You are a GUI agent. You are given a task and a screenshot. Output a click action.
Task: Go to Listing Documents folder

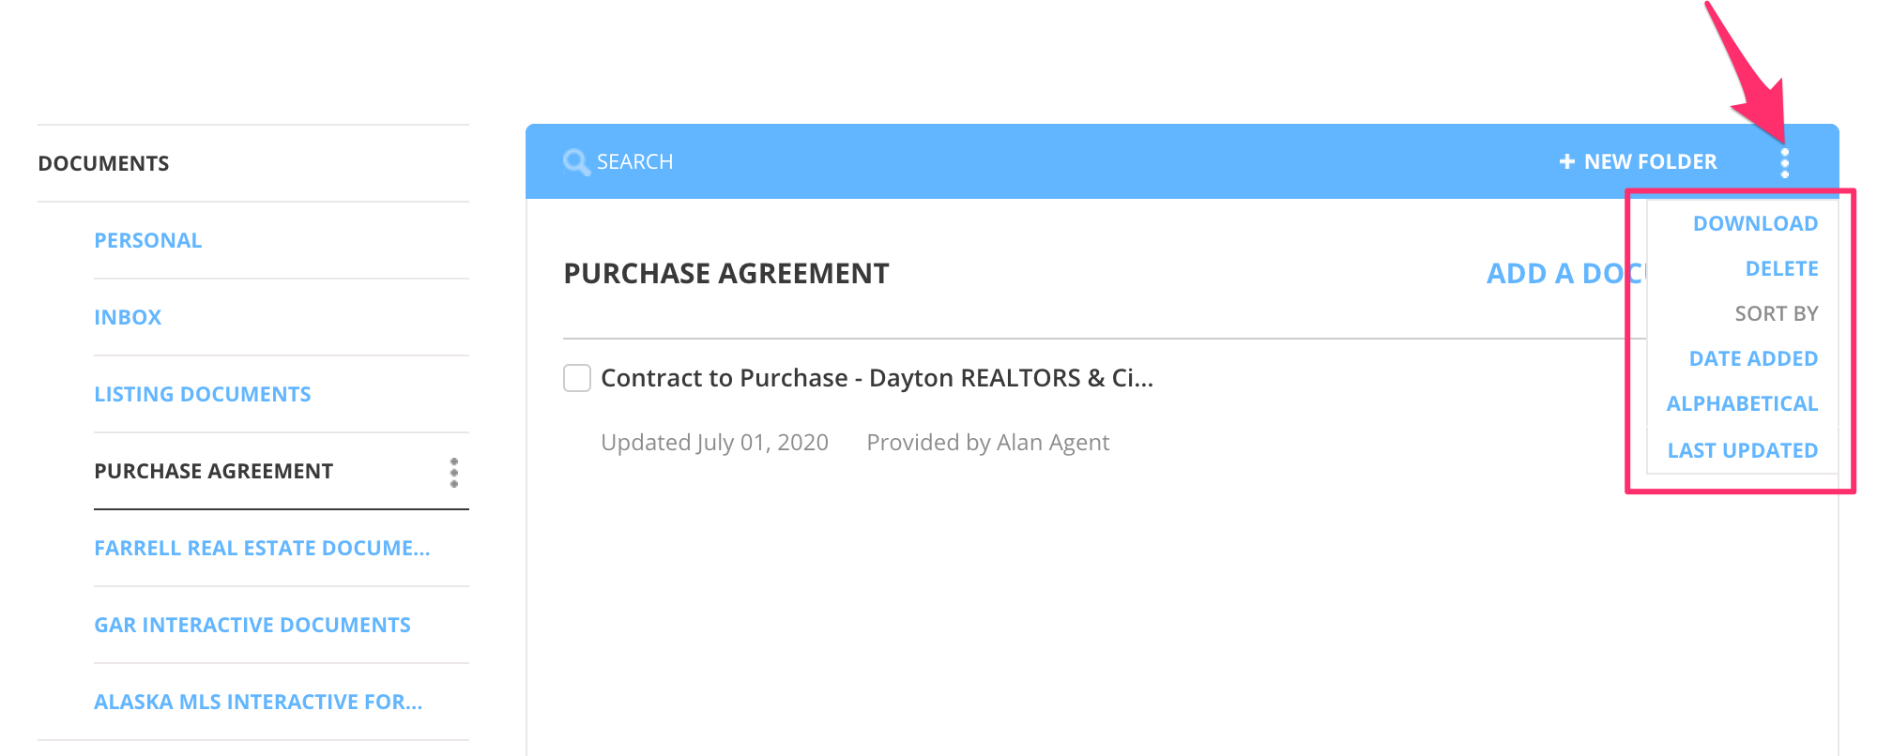coord(203,394)
